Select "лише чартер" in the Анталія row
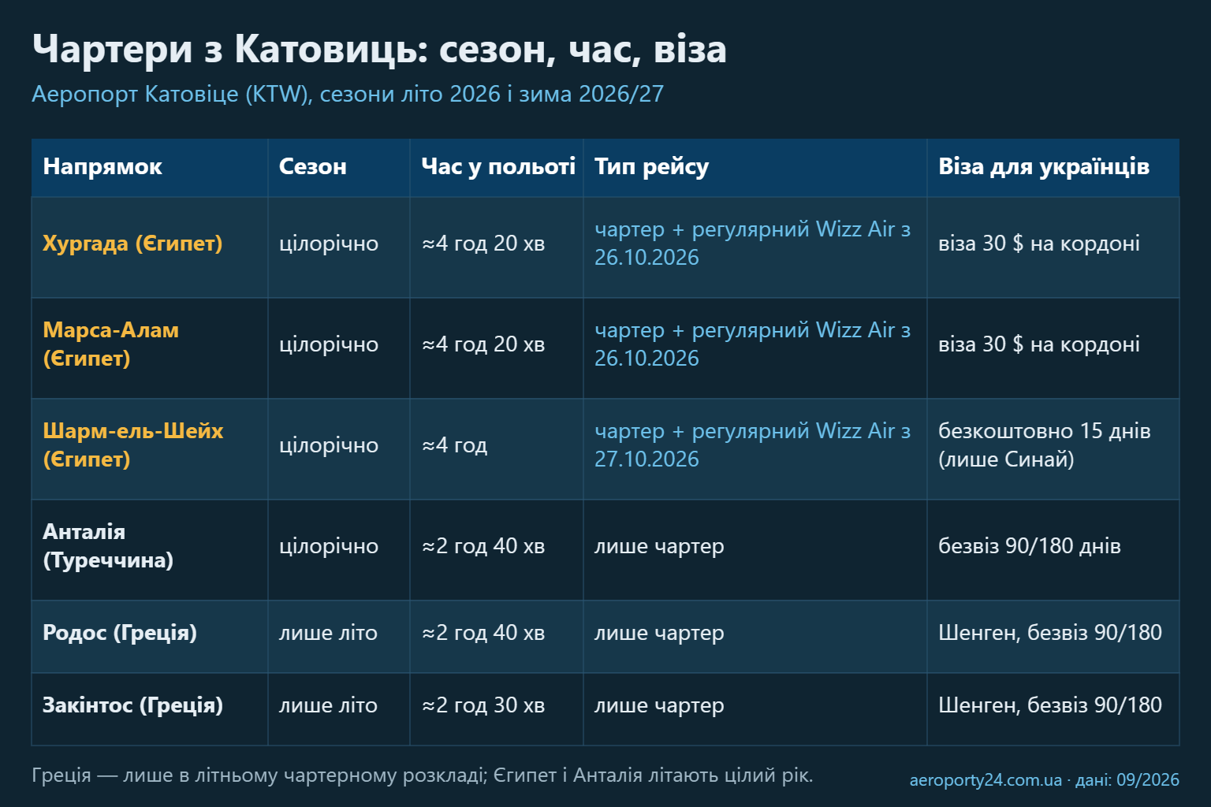Screen dimensions: 1211x807 coord(659,546)
